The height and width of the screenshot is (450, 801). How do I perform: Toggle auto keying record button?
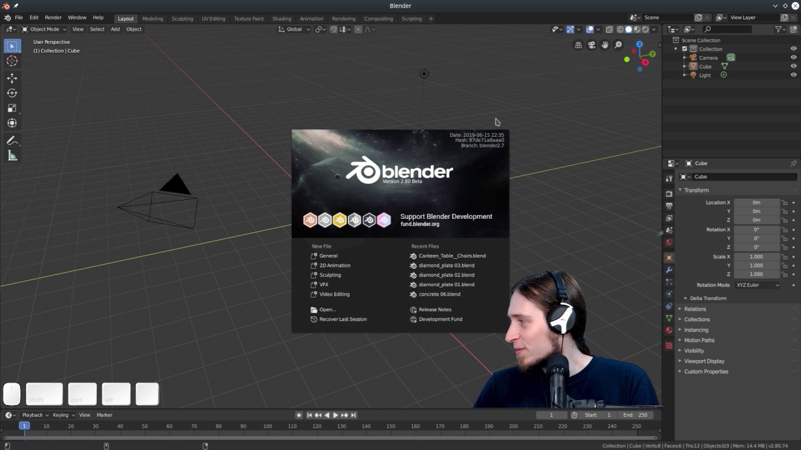298,415
